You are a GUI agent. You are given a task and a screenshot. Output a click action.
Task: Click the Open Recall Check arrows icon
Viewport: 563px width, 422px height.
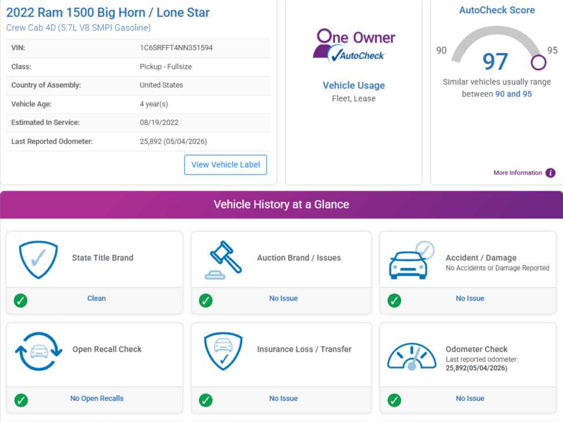tap(39, 351)
